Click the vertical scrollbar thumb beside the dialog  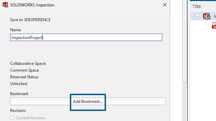pos(185,41)
